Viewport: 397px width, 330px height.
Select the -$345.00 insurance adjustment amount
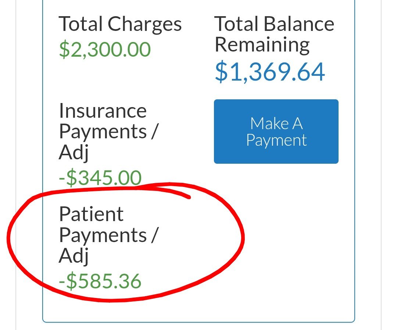point(100,178)
